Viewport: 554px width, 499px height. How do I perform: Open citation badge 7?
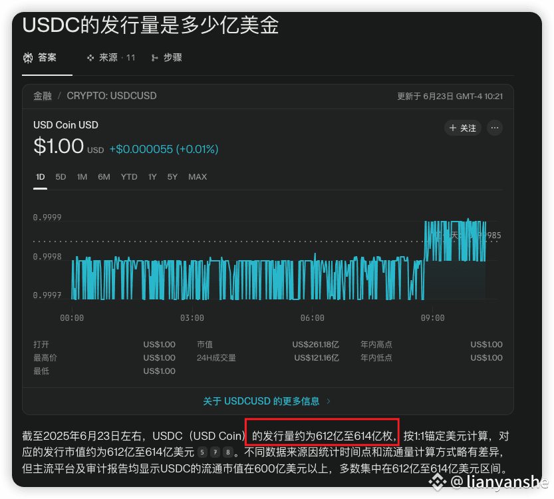coord(215,452)
